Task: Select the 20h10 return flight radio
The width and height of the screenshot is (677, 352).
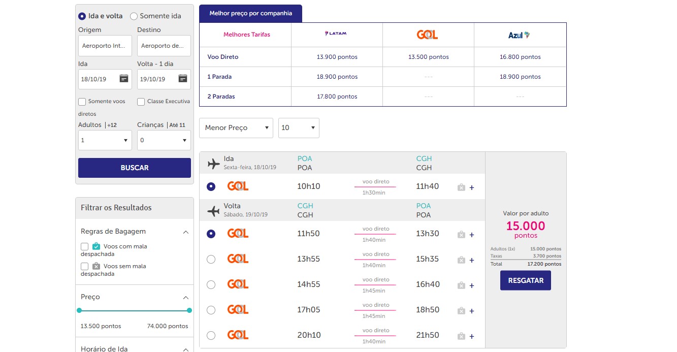Action: pyautogui.click(x=211, y=335)
